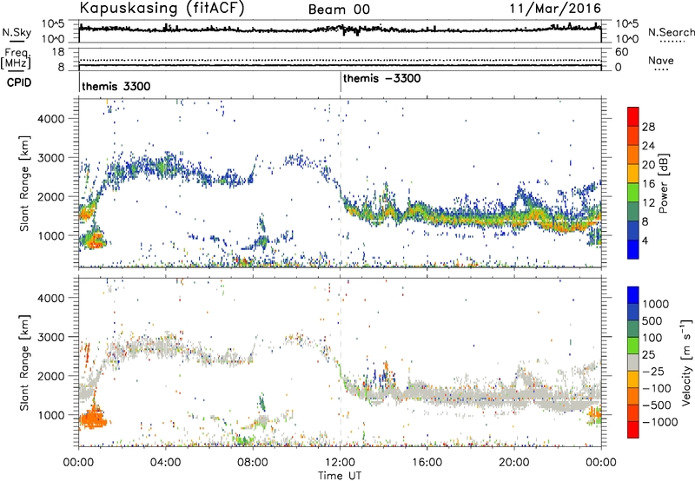Click the dotted Nave trace in frequency panel
695x481 pixels.
340,60
